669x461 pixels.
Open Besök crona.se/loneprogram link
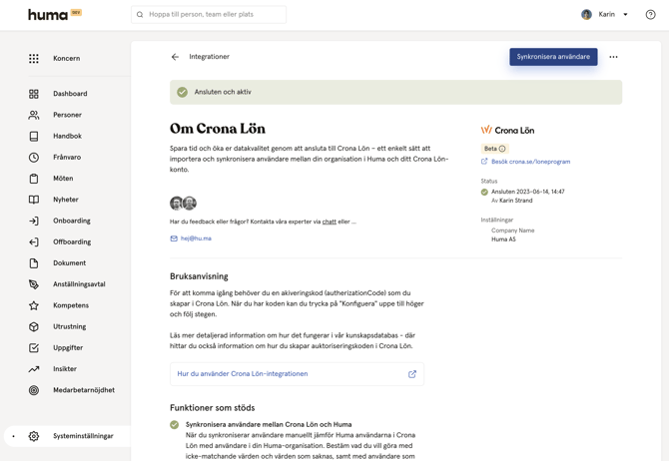[x=531, y=162]
